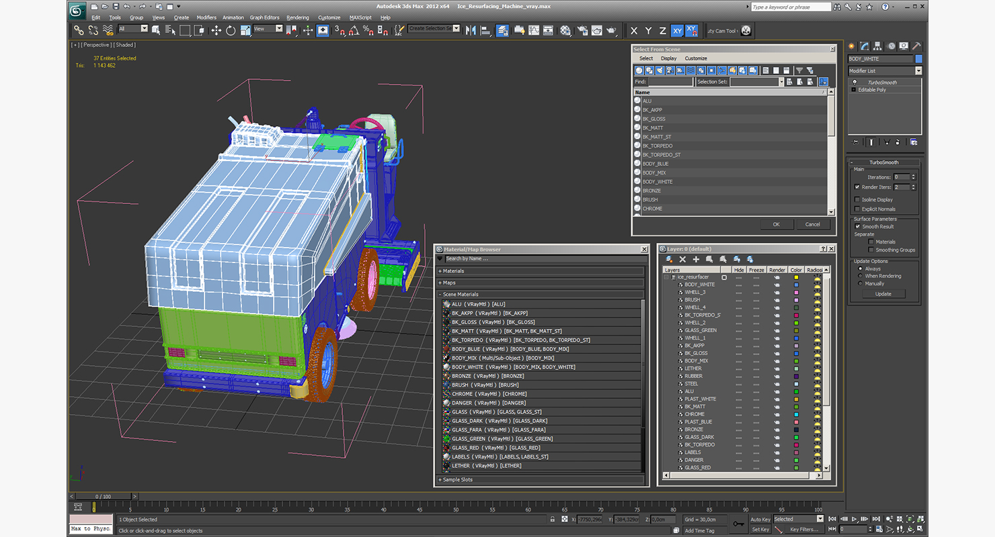
Task: Click the Render Production teapot icon
Action: pos(611,30)
